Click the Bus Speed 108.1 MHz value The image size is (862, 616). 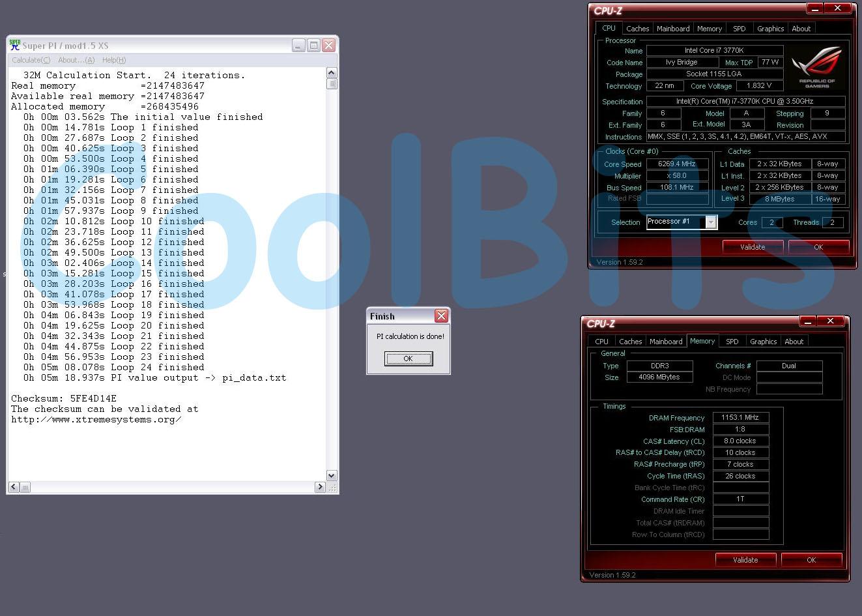677,188
